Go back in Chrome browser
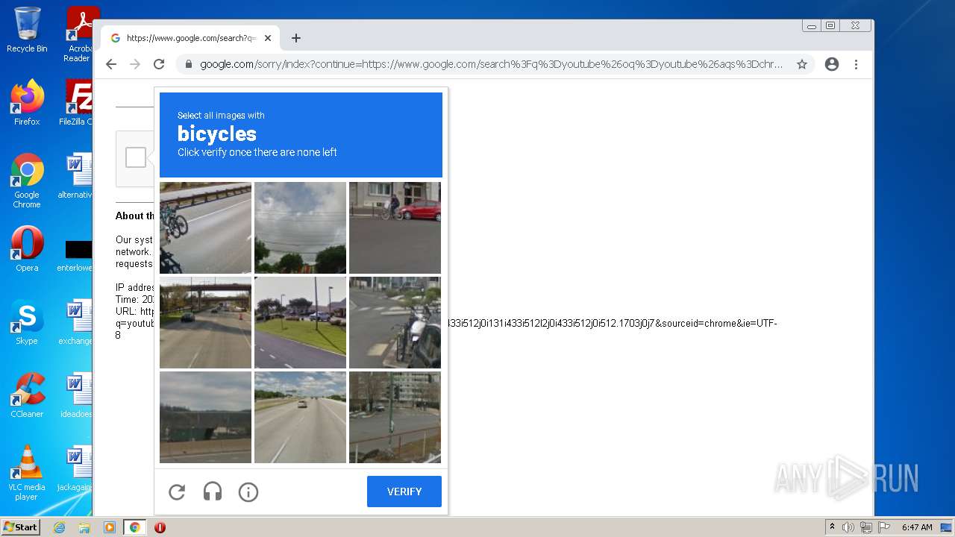Viewport: 955px width, 537px height. coord(111,64)
